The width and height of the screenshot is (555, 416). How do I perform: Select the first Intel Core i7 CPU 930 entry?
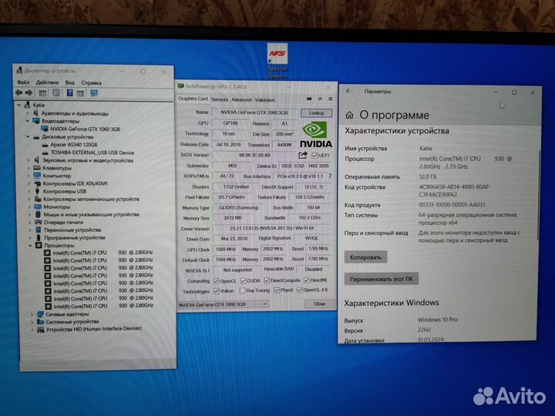click(99, 253)
